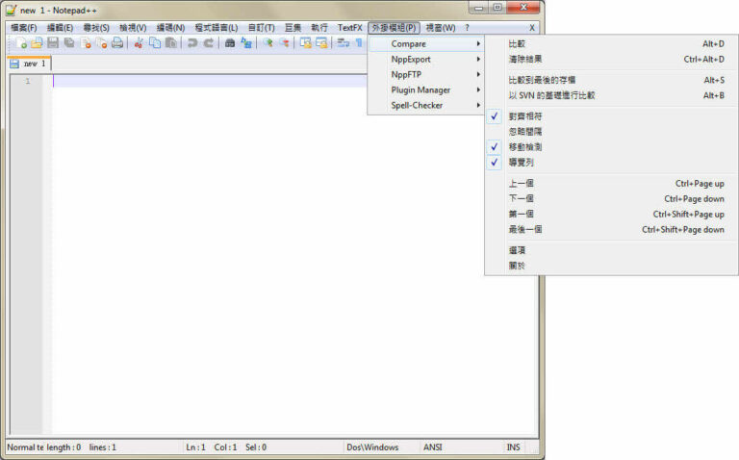Click the X close-document button in menu bar
This screenshot has width=739, height=460.
[x=531, y=28]
